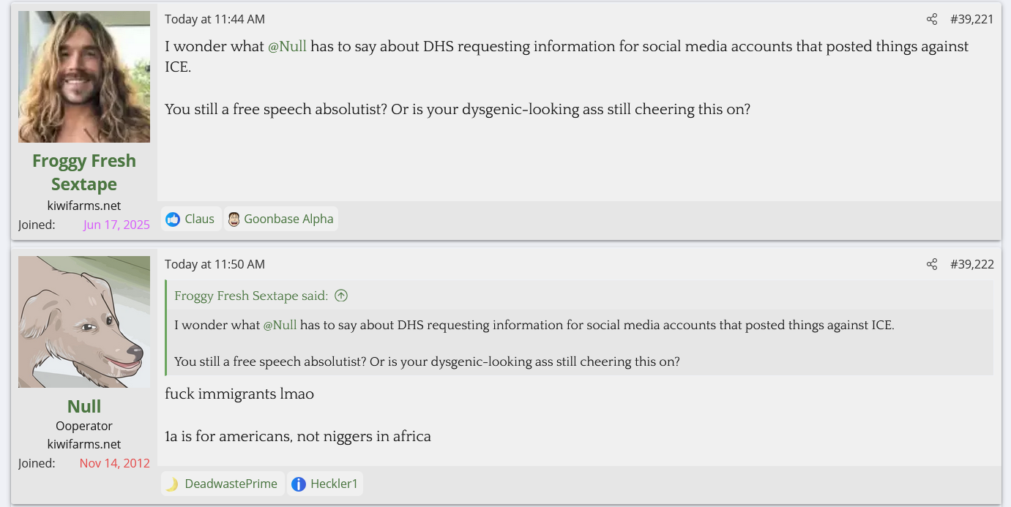Click the 'Today at 11:44 AM' timestamp
This screenshot has height=507, width=1011.
pyautogui.click(x=214, y=20)
